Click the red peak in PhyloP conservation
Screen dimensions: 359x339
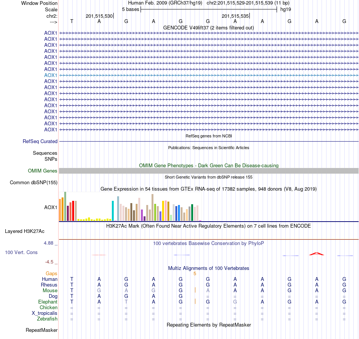tap(316, 254)
